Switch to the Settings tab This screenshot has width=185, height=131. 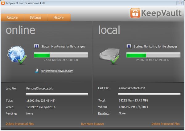pyautogui.click(x=35, y=17)
